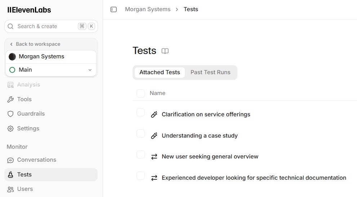The width and height of the screenshot is (357, 197).
Task: Click the Users people icon
Action: coord(10,189)
